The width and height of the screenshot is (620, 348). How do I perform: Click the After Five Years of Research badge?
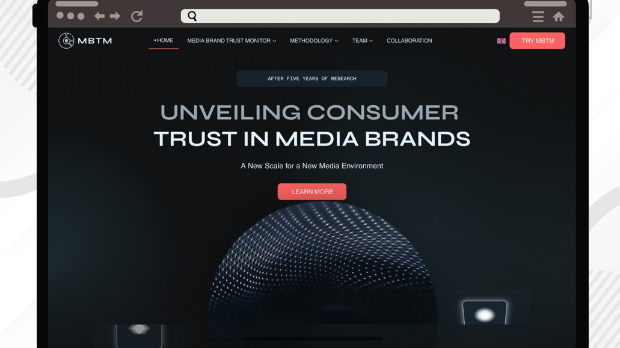tap(312, 79)
